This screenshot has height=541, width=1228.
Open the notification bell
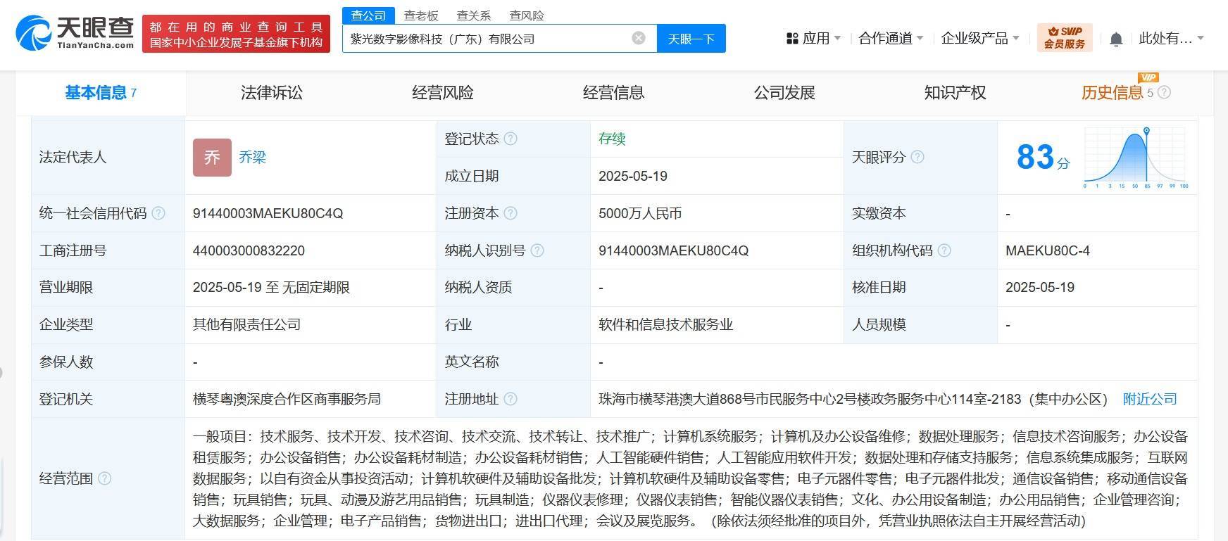[1116, 39]
